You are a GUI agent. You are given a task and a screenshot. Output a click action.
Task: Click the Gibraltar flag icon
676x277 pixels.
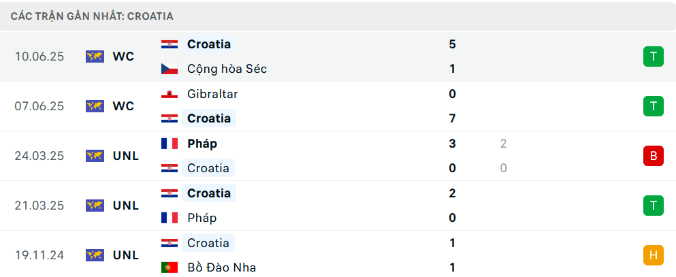point(170,94)
